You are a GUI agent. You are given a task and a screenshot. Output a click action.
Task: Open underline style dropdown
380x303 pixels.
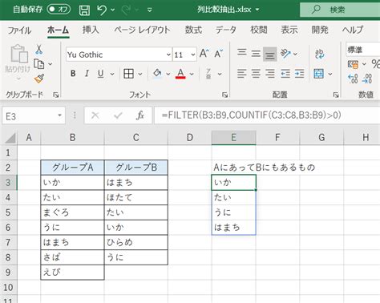112,74
